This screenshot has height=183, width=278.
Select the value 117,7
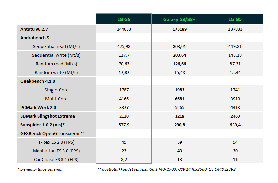tap(124, 55)
